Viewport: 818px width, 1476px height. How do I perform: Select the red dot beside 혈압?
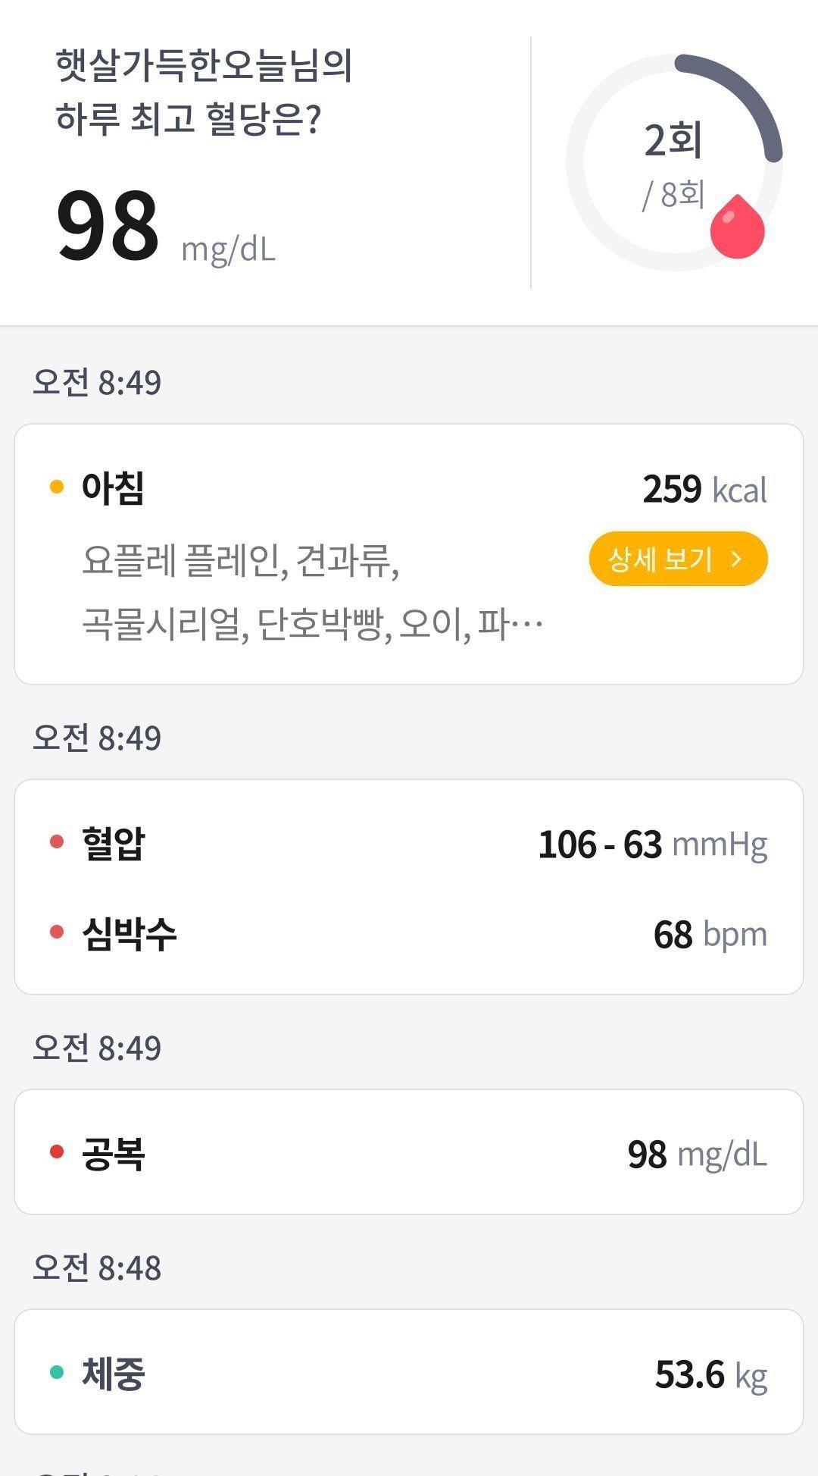57,841
